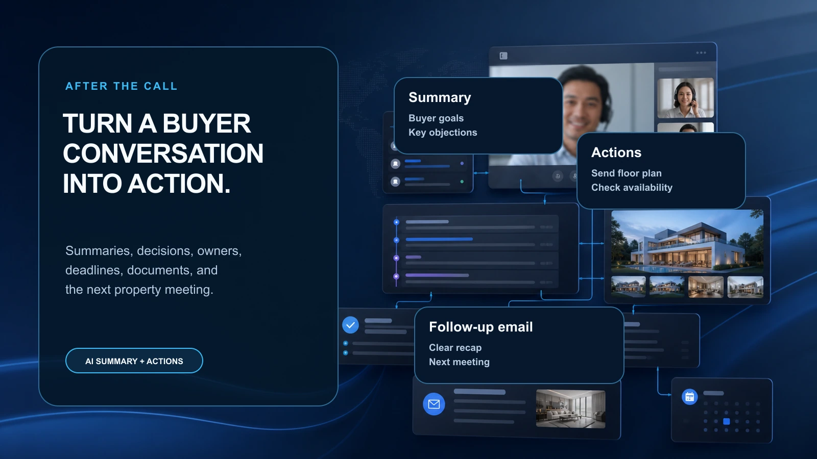
Task: Select the 'Check availability' action
Action: pos(632,188)
